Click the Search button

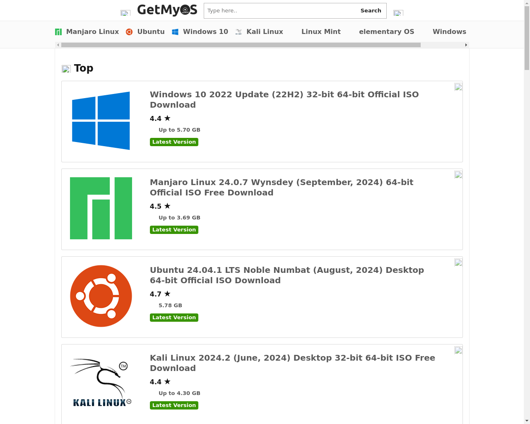pos(371,11)
